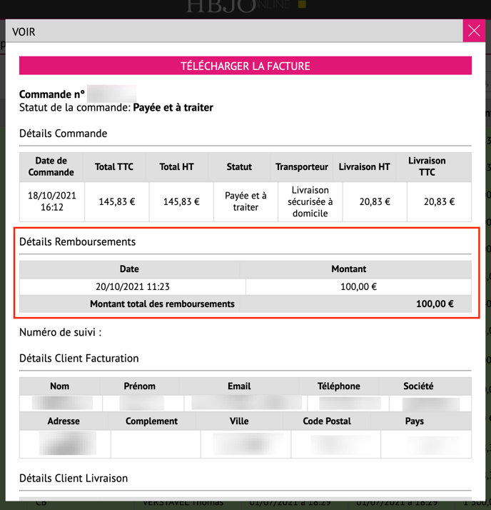Click the Numéro de suivi label
Screen dimensions: 491x510
(60, 332)
